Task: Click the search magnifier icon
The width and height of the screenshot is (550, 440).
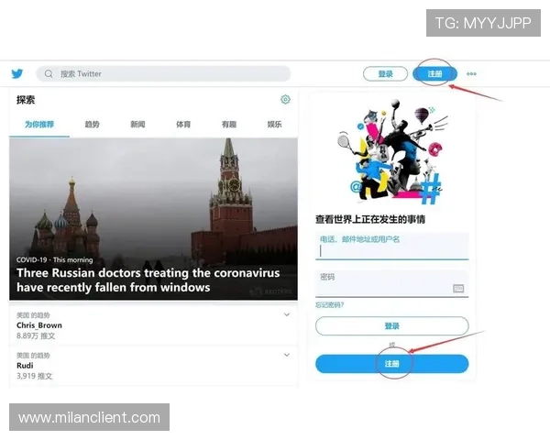Action: 49,73
